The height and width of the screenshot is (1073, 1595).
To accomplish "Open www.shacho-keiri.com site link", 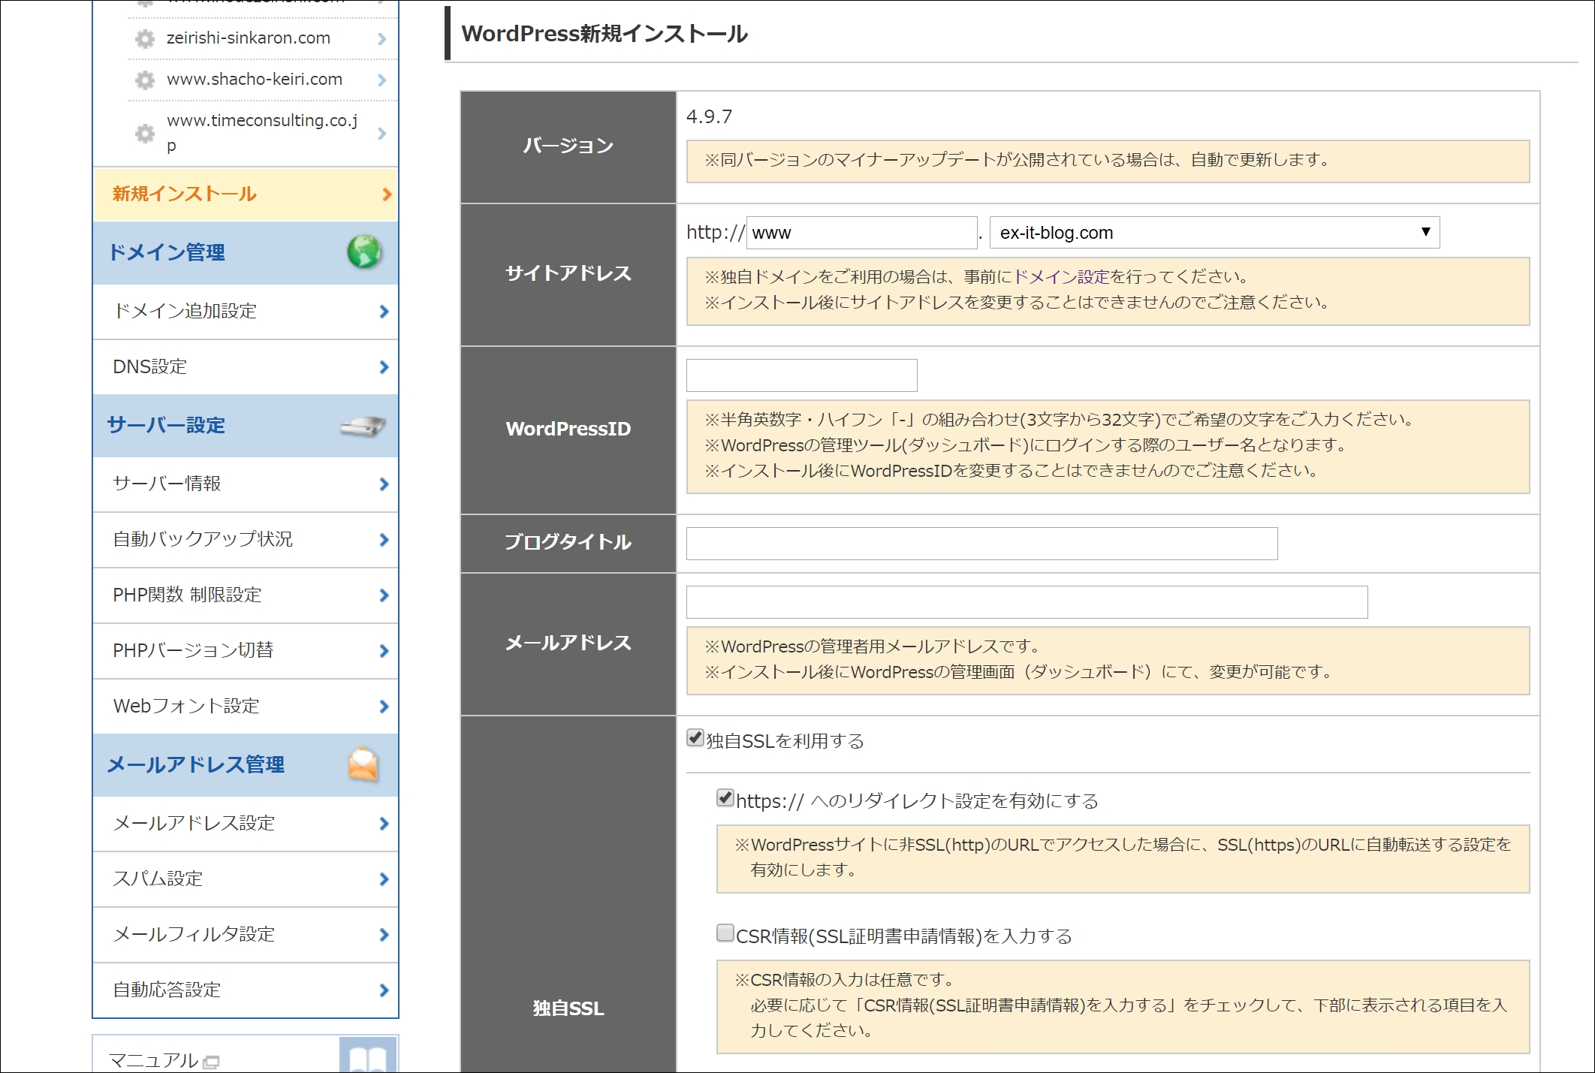I will tap(255, 80).
